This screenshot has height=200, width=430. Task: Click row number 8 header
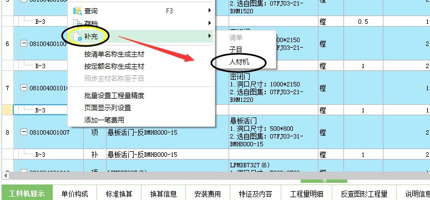pos(7,132)
